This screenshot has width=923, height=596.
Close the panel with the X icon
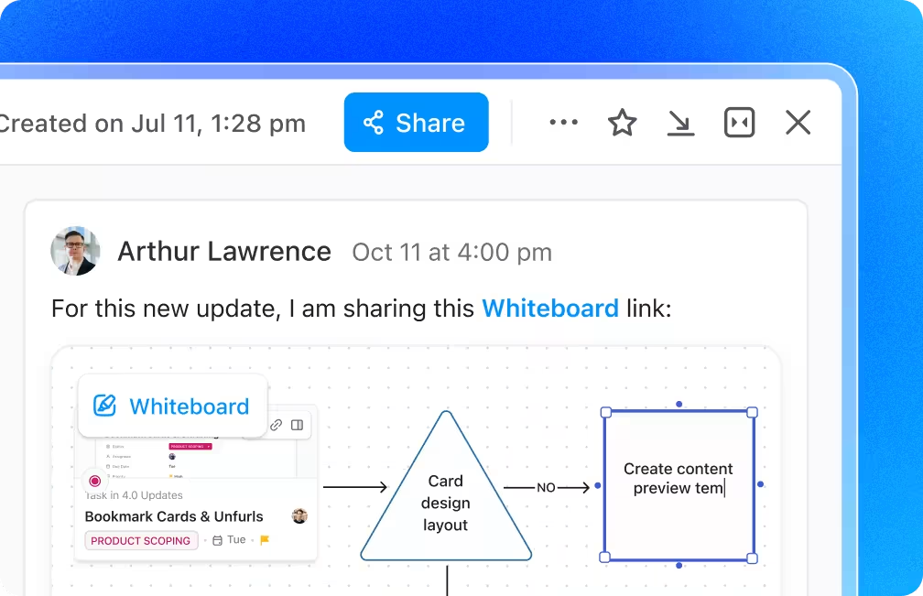(798, 123)
